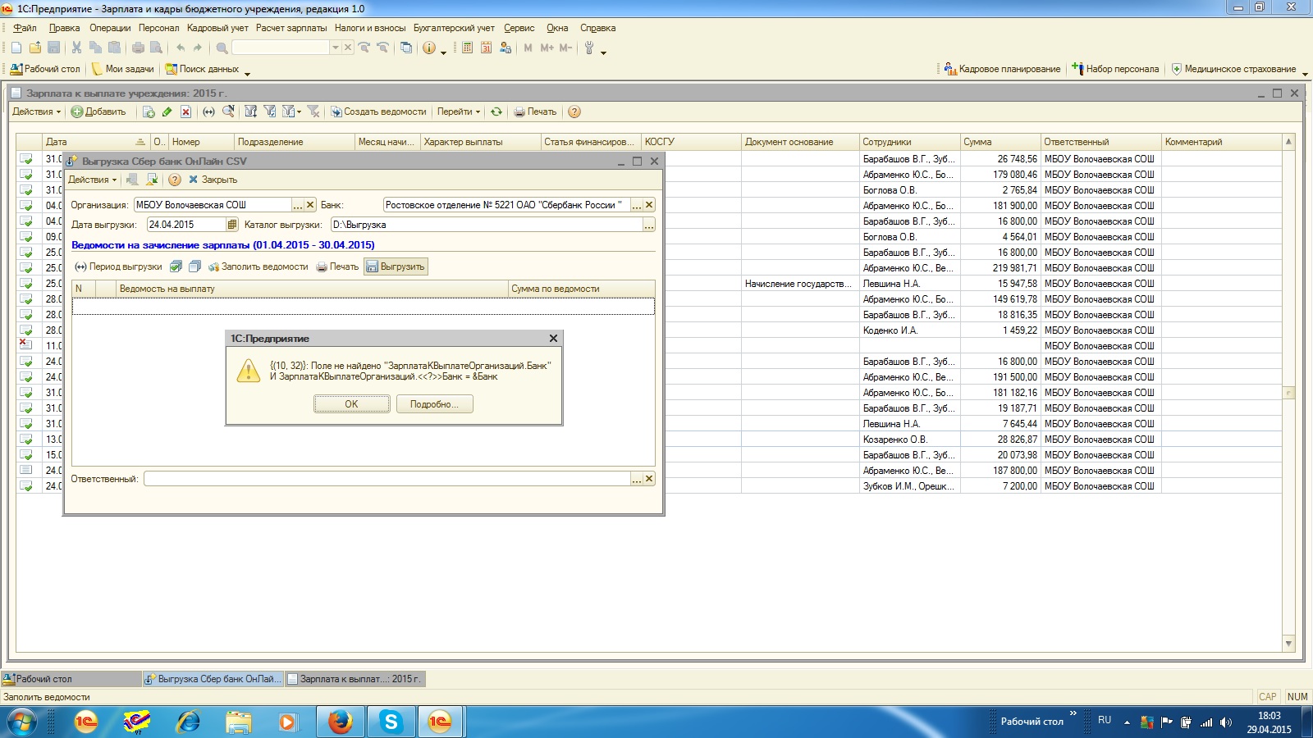1313x738 pixels.
Task: Click the green pencil Edit icon
Action: 167,112
